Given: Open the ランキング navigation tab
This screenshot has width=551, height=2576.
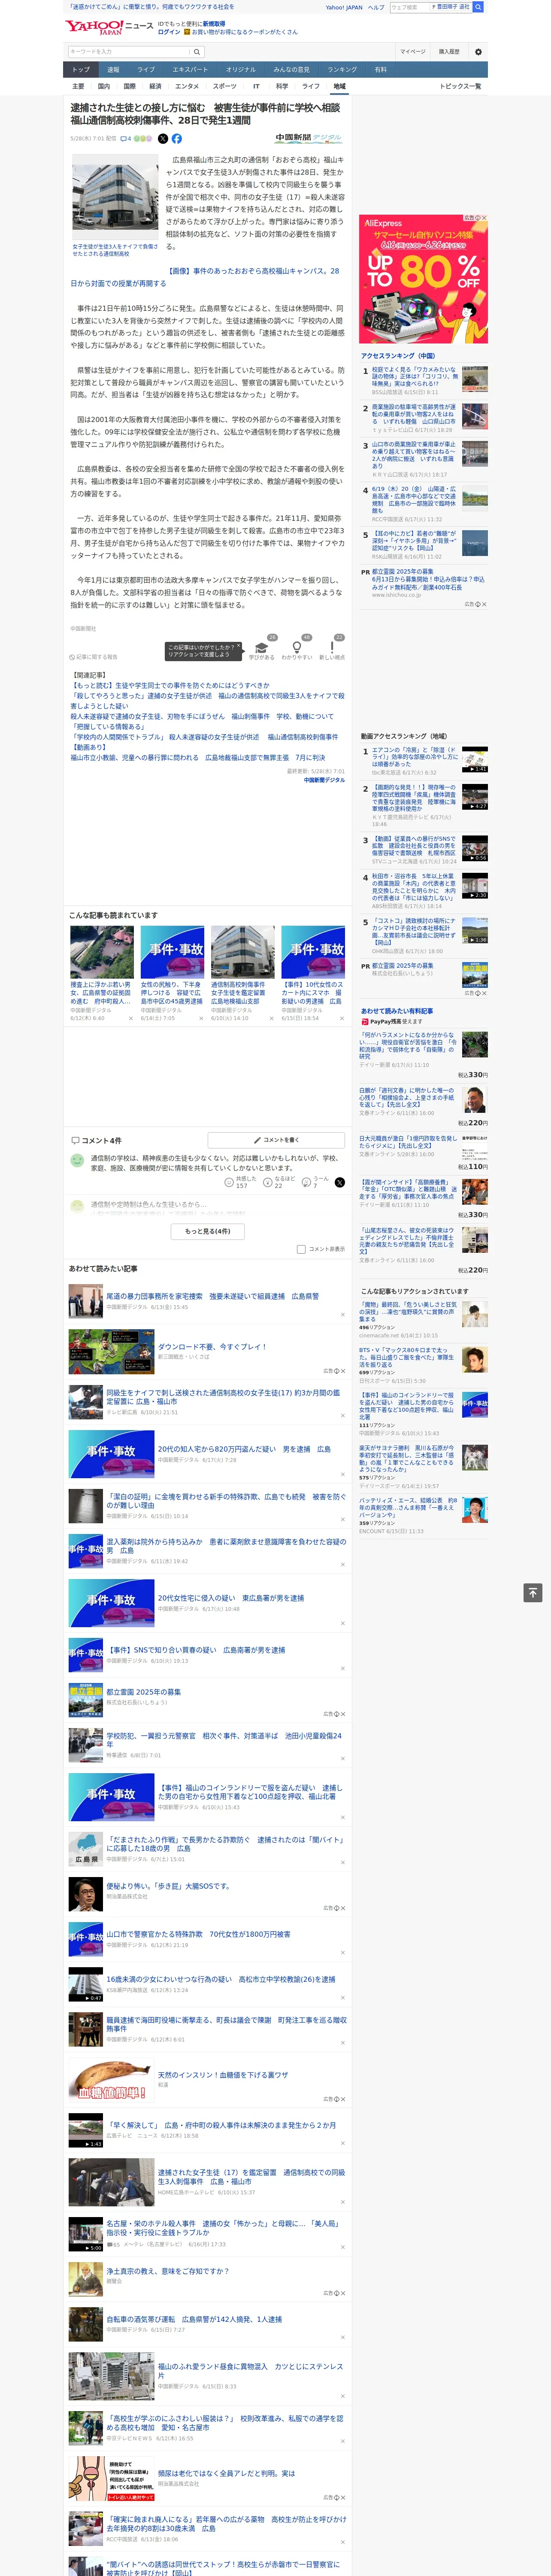Looking at the screenshot, I should 342,70.
